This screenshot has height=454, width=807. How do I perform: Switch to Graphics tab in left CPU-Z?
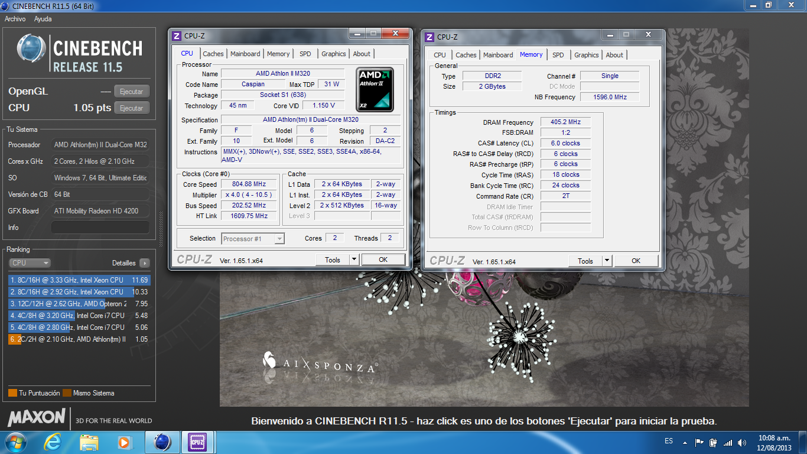(334, 54)
